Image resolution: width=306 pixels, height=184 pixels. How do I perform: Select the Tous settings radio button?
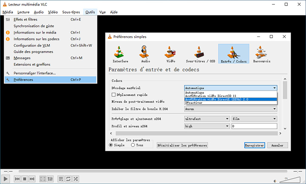tap(133, 145)
